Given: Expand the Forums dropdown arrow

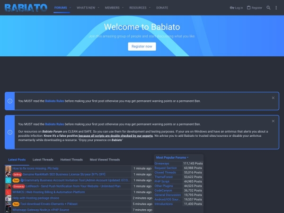Looking at the screenshot, I should pos(70,8).
